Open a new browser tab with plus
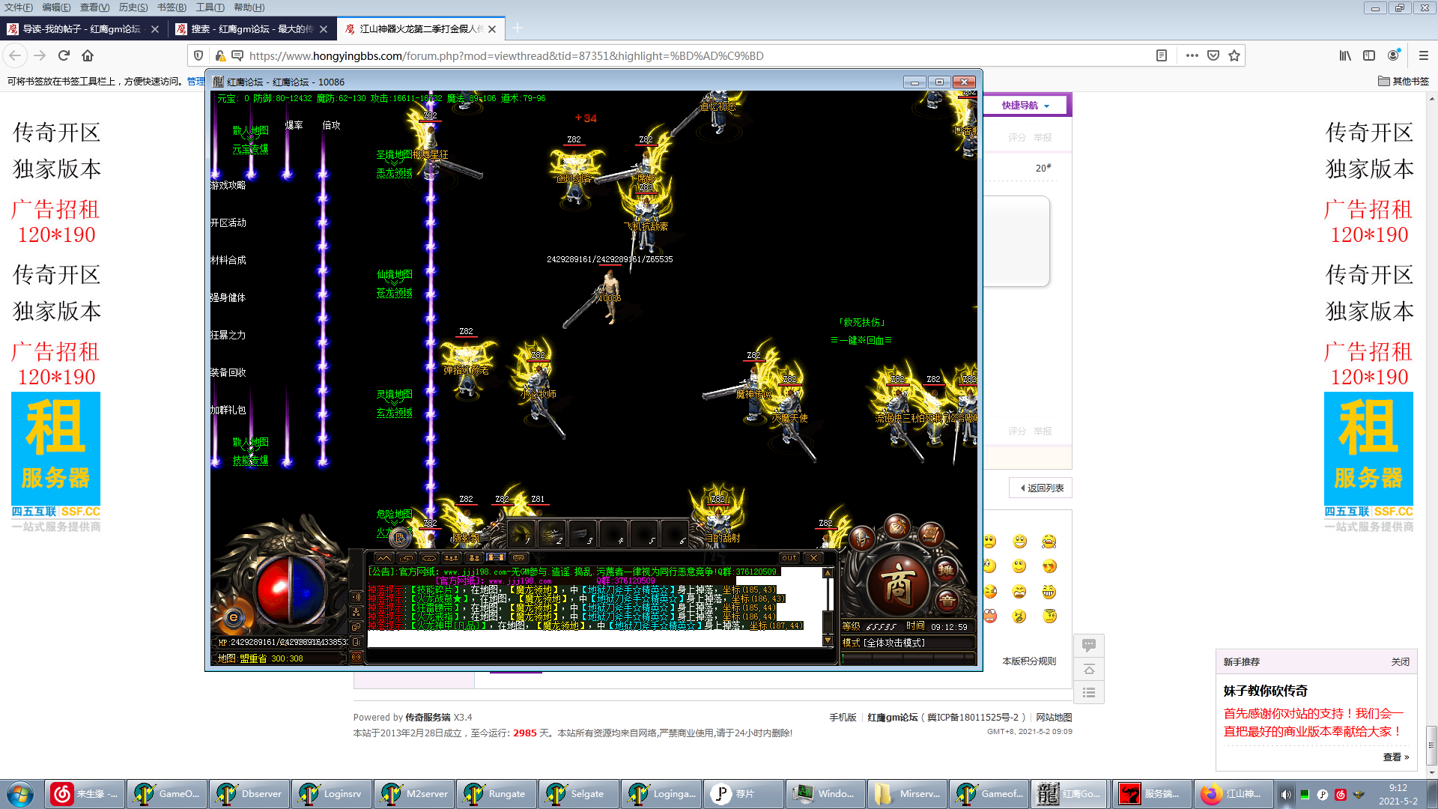This screenshot has width=1438, height=809. [x=517, y=28]
